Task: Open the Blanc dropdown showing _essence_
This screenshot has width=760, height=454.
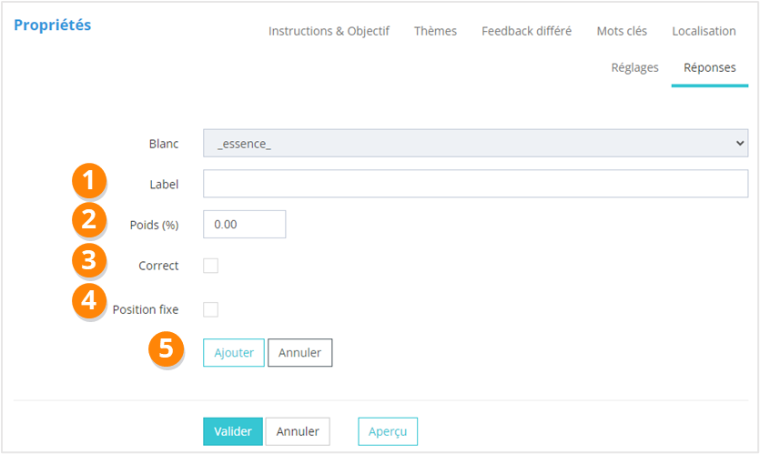Action: point(474,144)
